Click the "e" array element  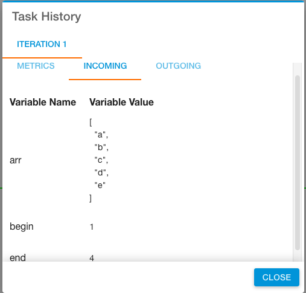(100, 185)
